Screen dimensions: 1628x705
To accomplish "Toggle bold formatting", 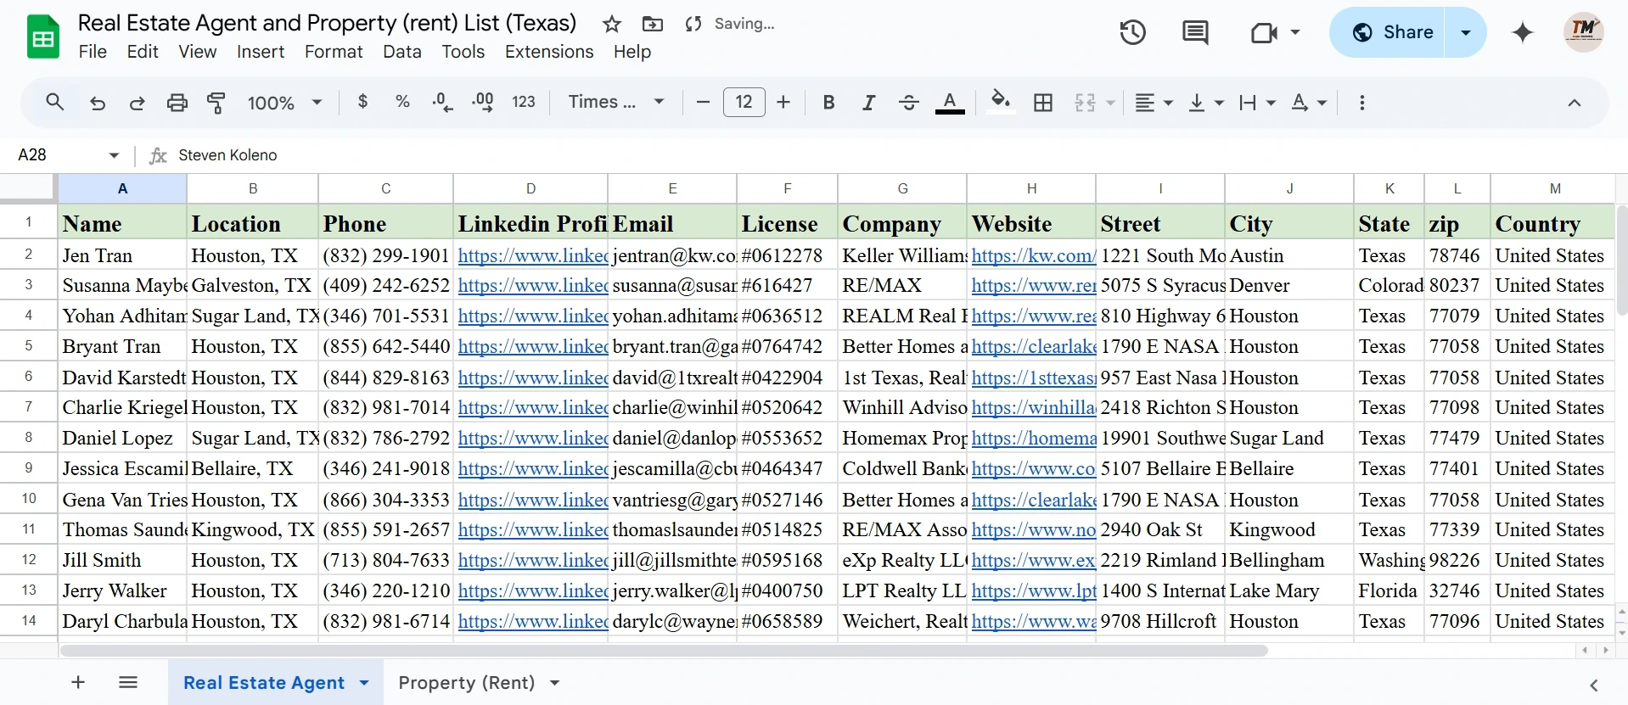I will (x=828, y=103).
